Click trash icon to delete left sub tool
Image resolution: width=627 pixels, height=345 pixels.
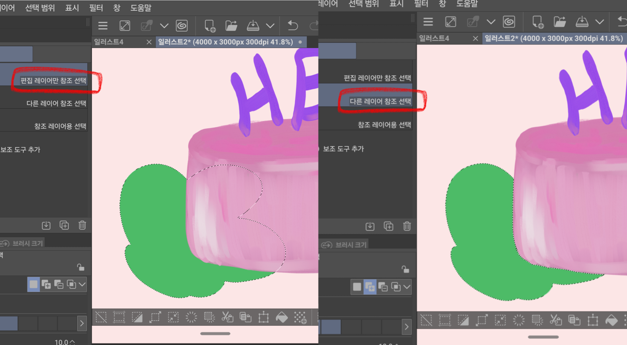pos(82,225)
